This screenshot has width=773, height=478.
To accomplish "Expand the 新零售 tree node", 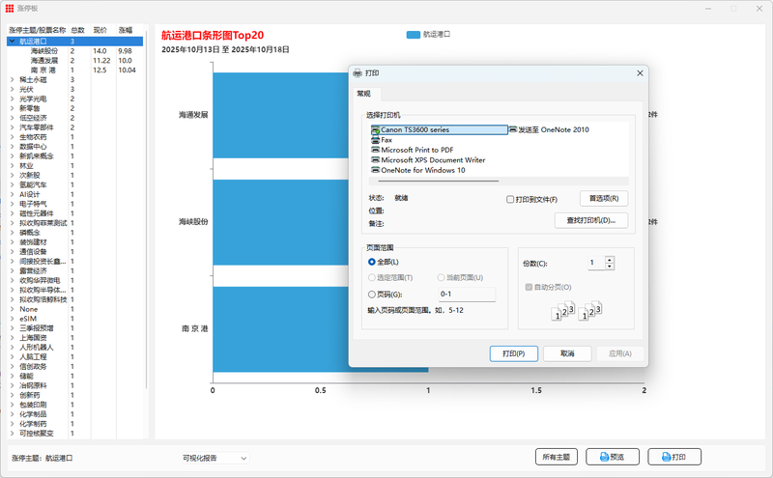I will (x=13, y=108).
